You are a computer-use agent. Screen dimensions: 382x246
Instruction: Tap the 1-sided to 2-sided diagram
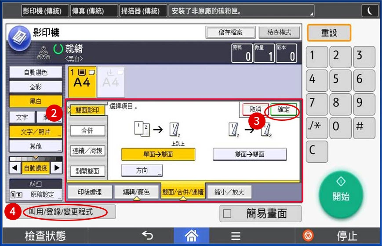[157, 130]
